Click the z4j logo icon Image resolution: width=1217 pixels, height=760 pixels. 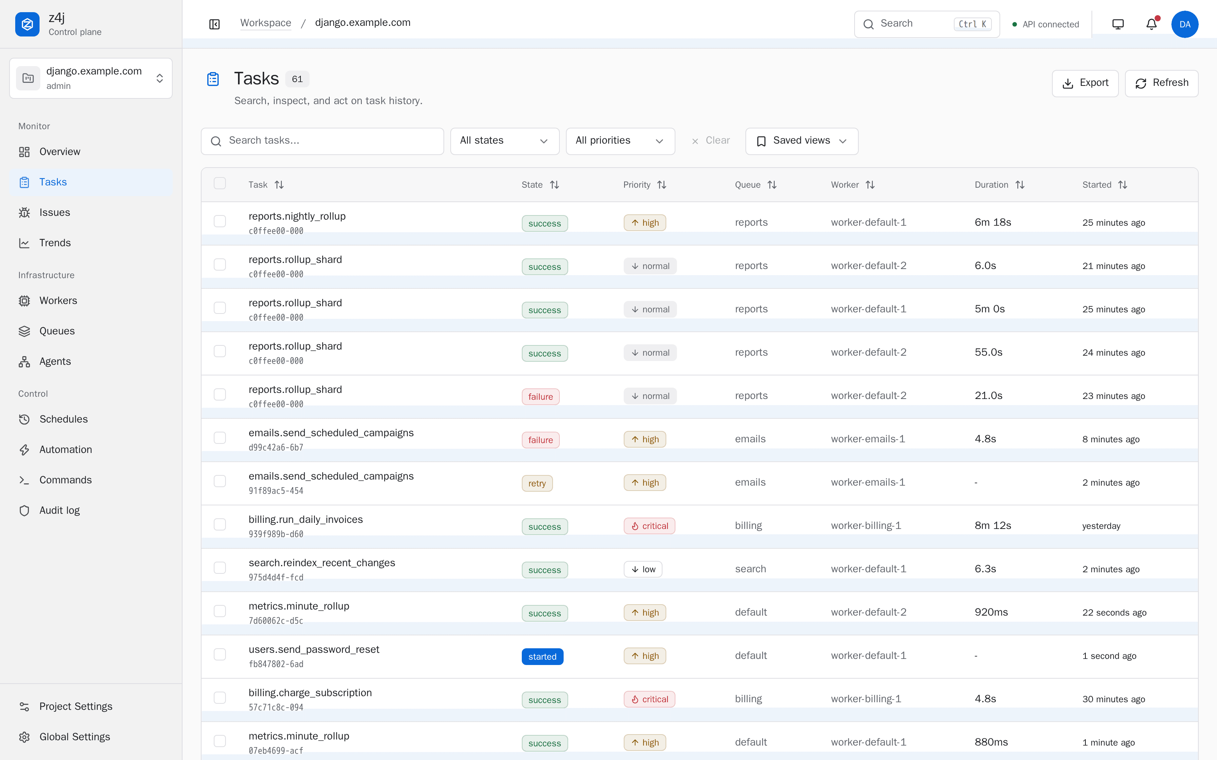pos(27,24)
